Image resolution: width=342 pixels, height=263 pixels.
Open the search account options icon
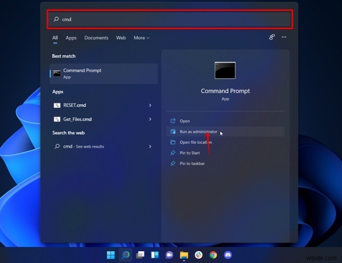coord(272,37)
